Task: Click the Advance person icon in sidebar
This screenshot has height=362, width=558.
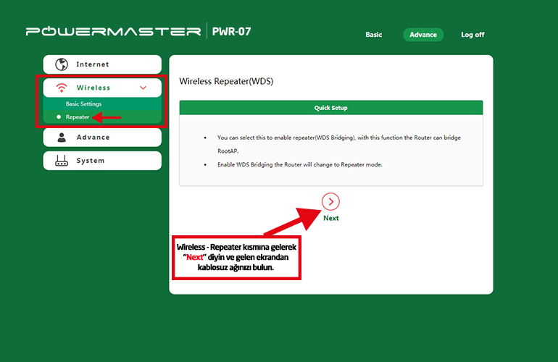Action: point(62,137)
